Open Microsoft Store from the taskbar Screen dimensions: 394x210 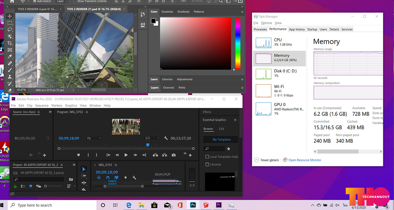click(x=154, y=205)
